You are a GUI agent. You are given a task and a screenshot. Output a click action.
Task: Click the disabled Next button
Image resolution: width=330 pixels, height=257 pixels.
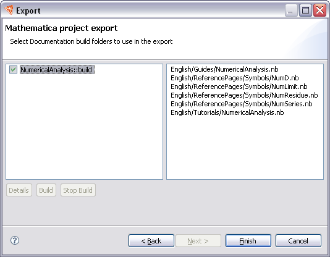pos(198,241)
